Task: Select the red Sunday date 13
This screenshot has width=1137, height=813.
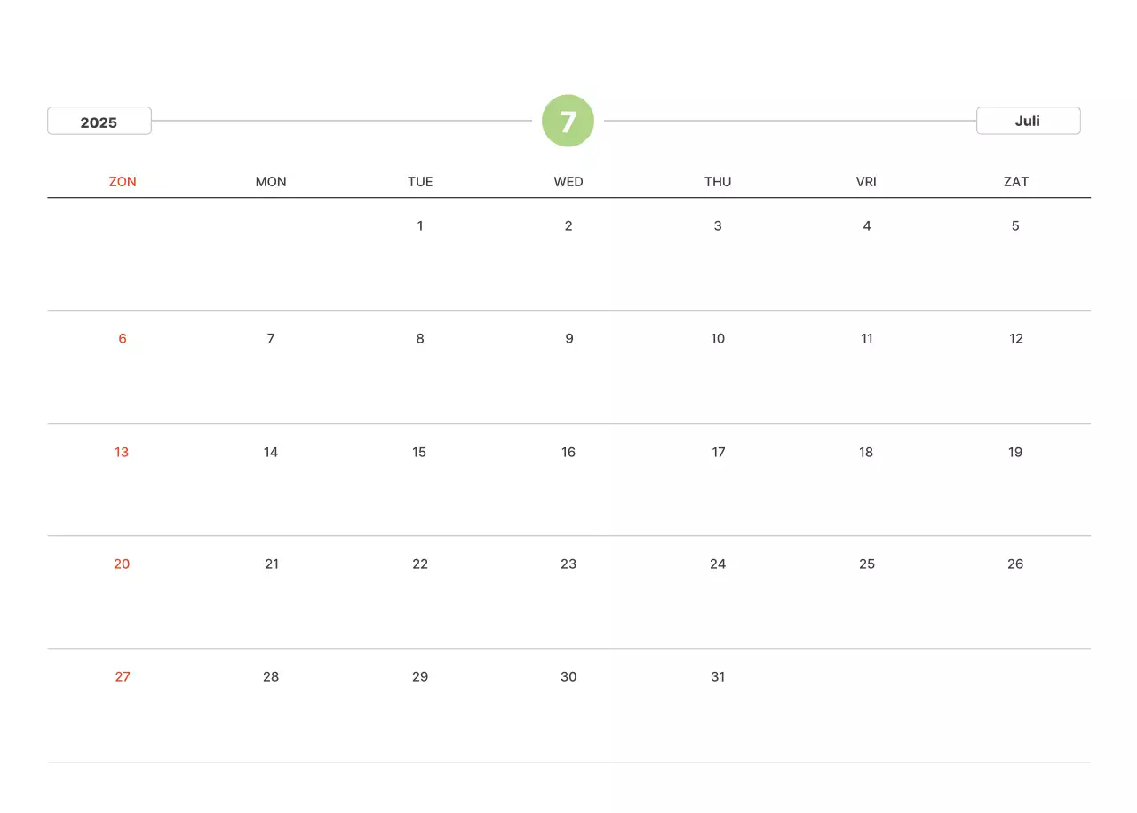Action: tap(122, 453)
